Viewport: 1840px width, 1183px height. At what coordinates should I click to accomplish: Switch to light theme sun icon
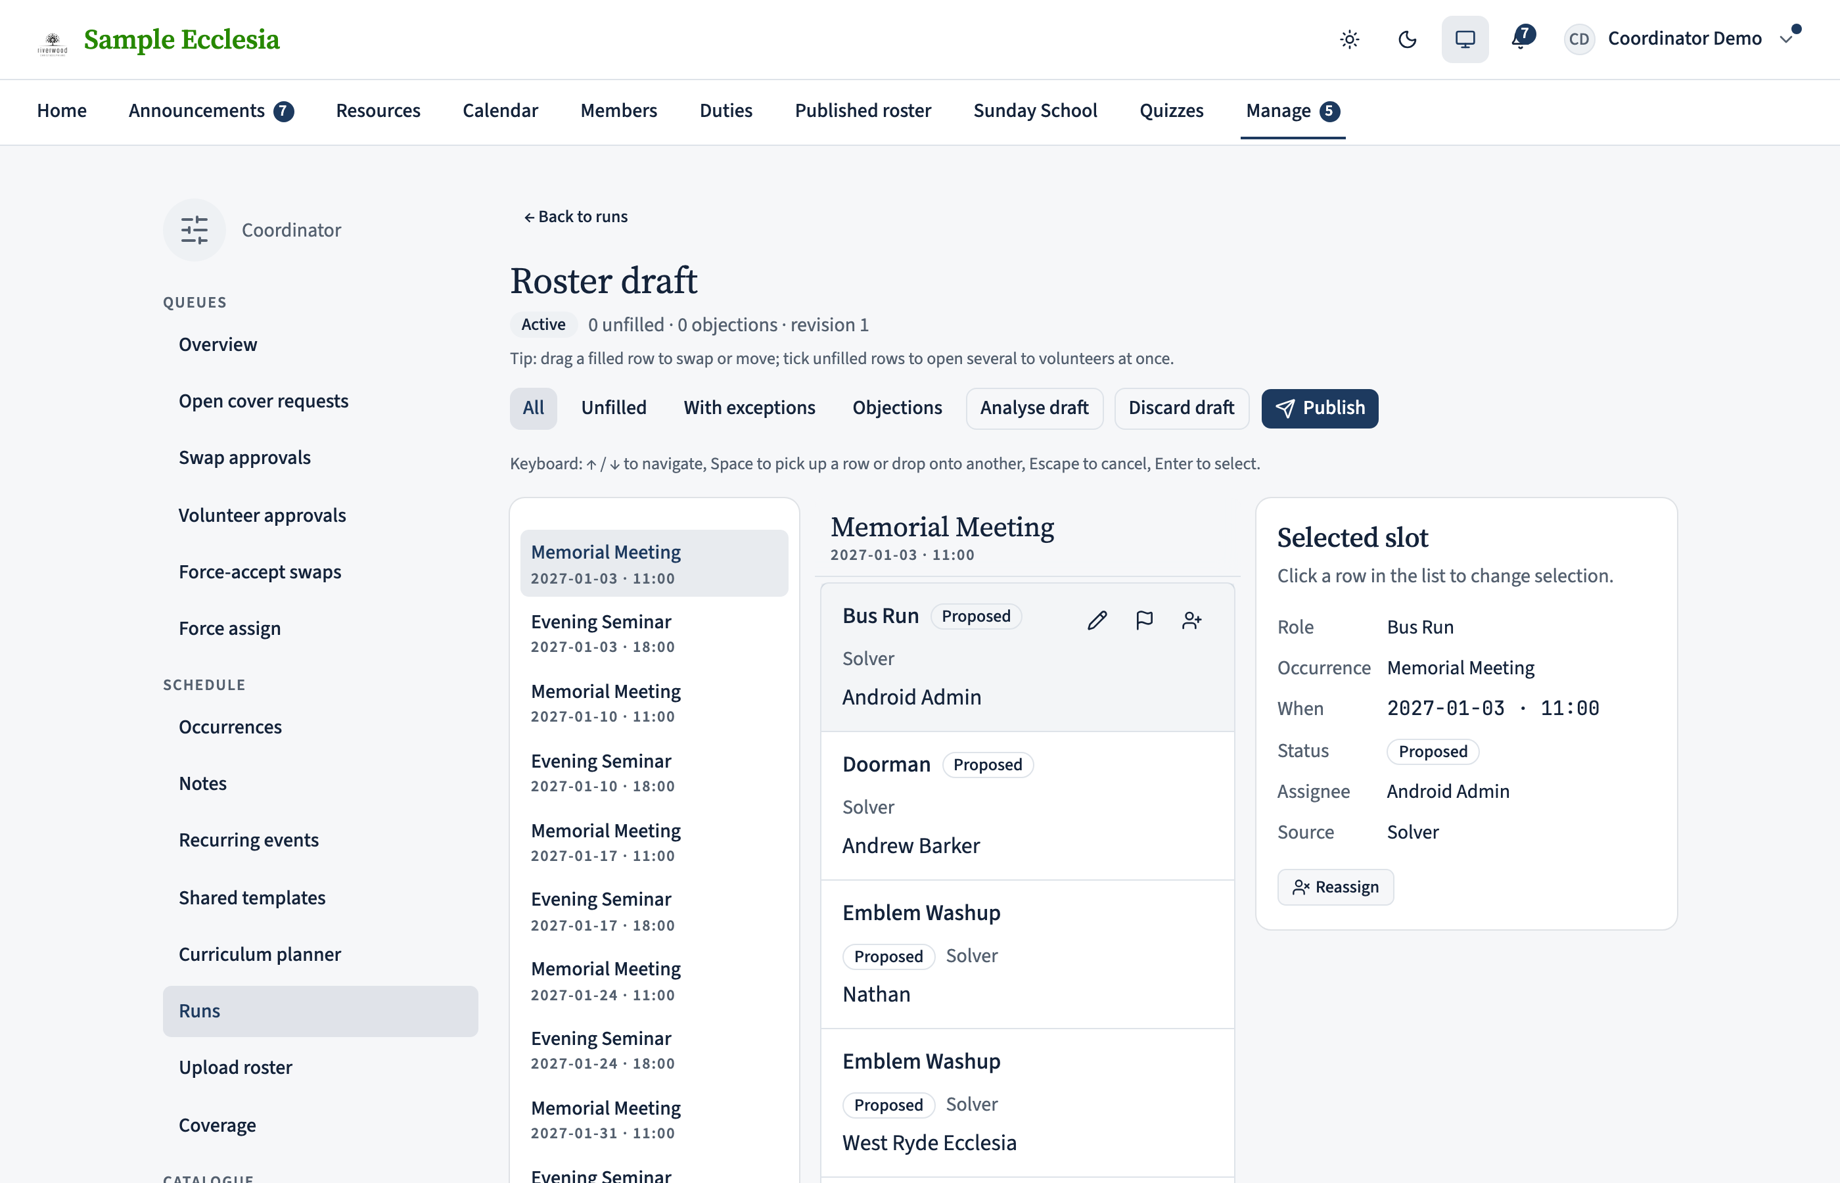[x=1349, y=39]
